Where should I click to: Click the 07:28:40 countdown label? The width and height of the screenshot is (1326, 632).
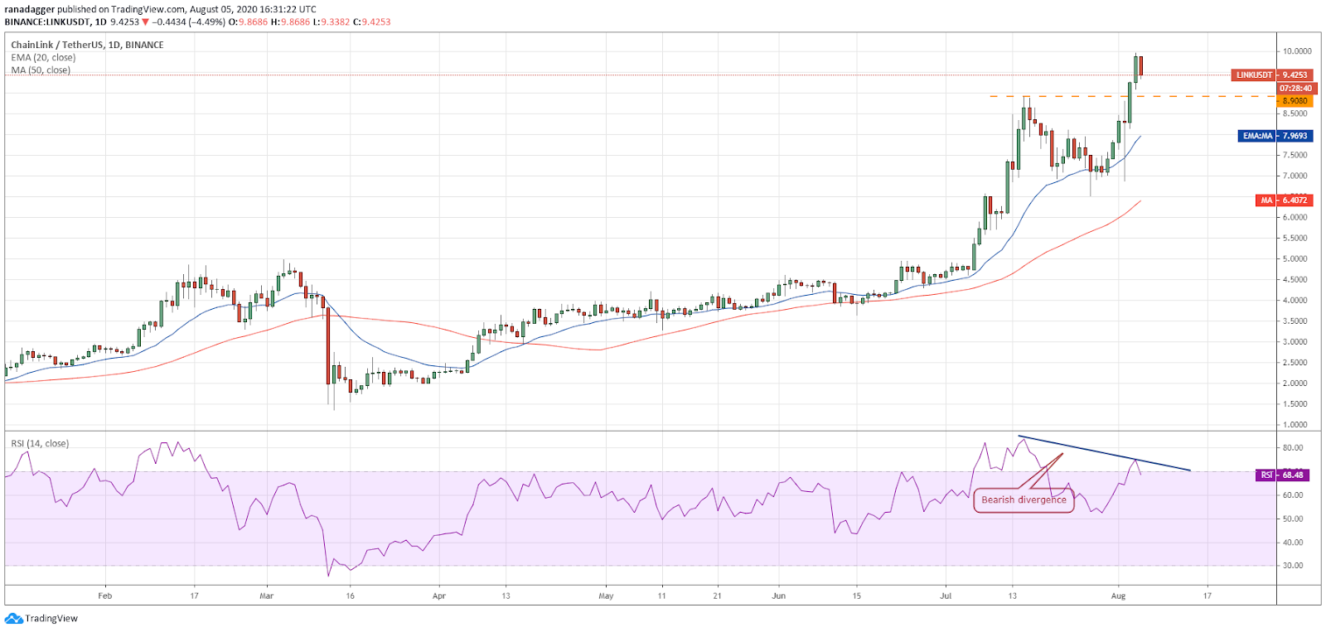coord(1295,88)
